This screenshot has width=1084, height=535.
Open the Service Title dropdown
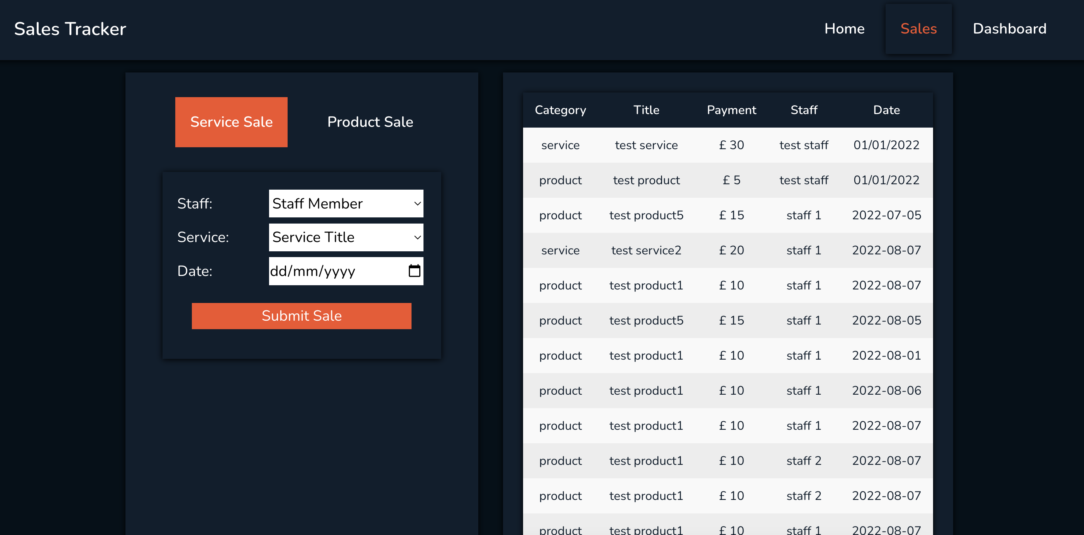346,237
